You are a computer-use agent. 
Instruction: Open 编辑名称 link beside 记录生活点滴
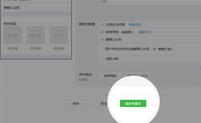[135, 25]
